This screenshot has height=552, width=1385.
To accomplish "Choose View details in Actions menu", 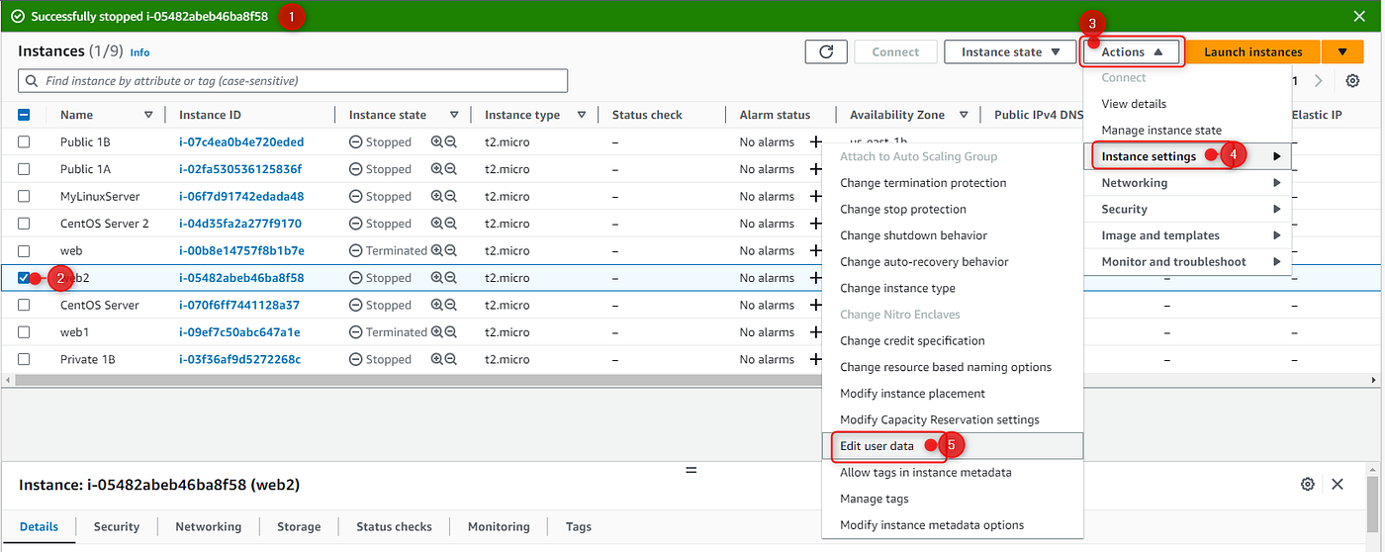I will pyautogui.click(x=1188, y=104).
